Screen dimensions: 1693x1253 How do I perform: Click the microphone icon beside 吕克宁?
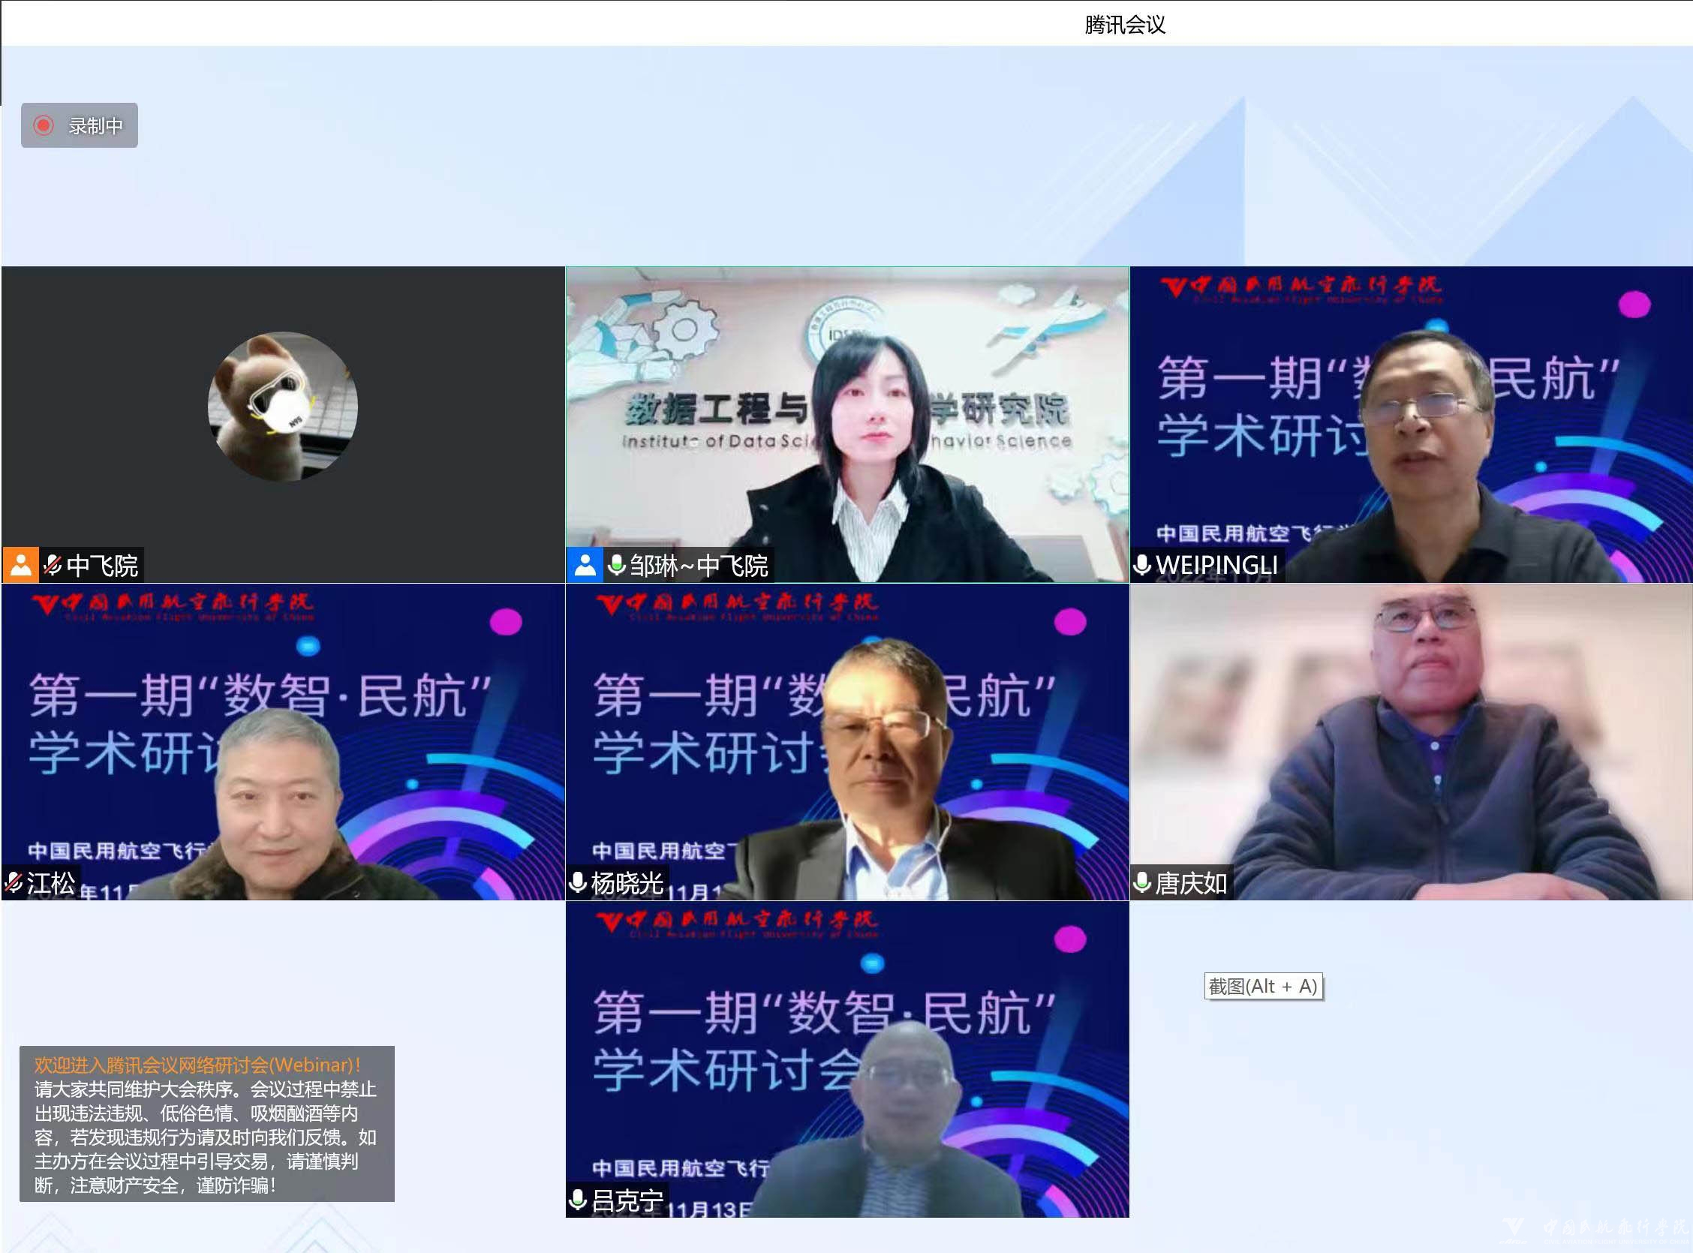(x=578, y=1199)
